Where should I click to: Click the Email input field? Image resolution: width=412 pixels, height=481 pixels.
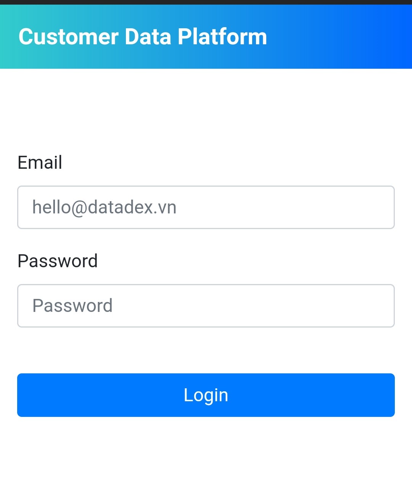(206, 207)
